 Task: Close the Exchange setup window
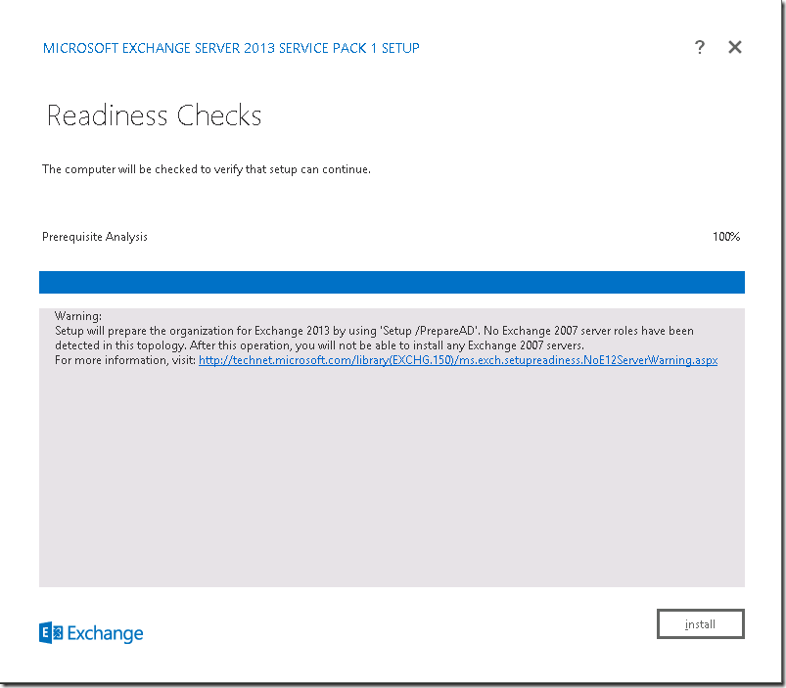(735, 48)
